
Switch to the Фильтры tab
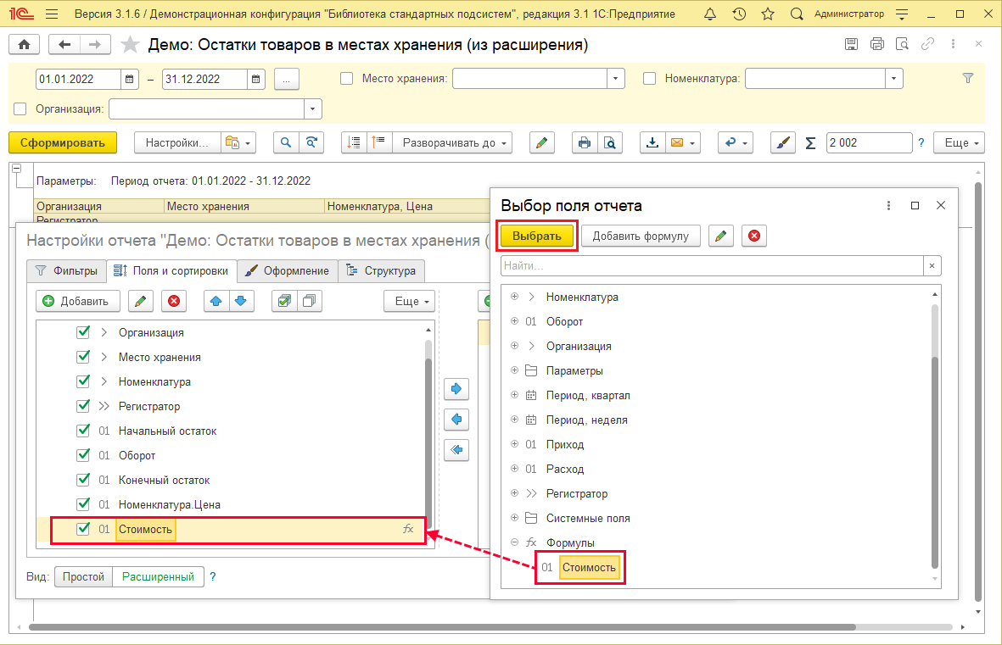[x=66, y=270]
